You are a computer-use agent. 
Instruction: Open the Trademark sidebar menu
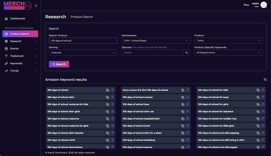pyautogui.click(x=20, y=56)
